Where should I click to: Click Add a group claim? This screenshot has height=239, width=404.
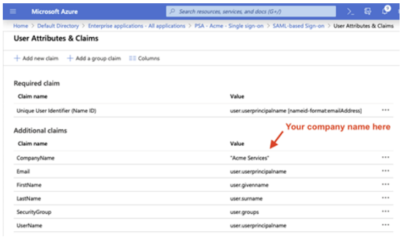click(x=94, y=58)
